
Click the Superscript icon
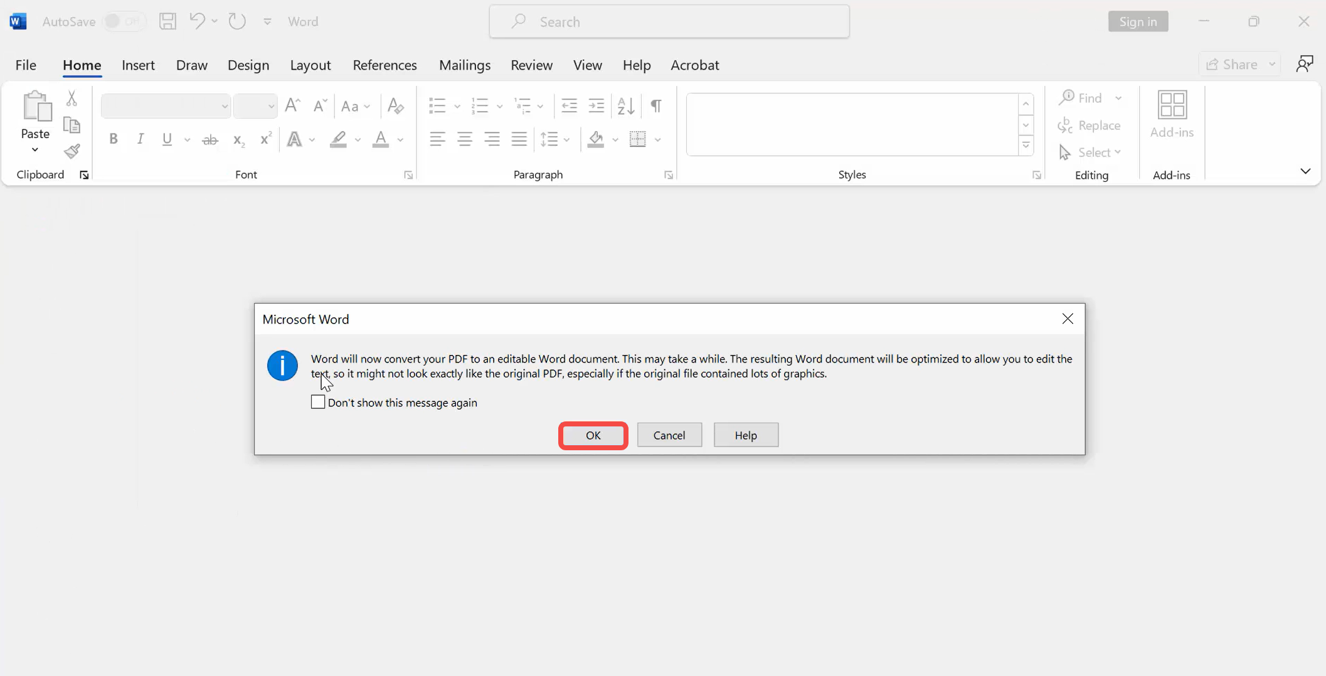[265, 139]
